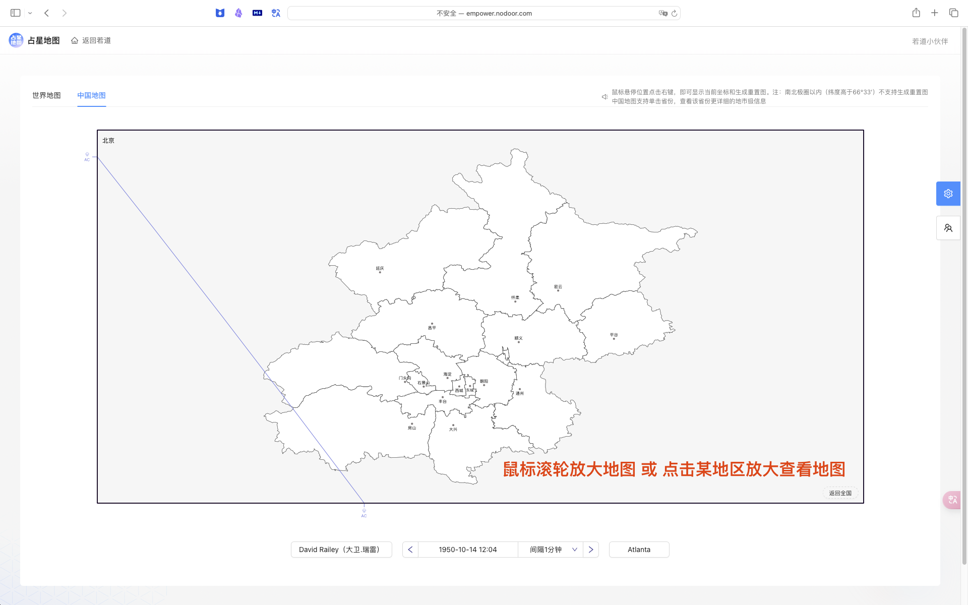
Task: Select the 中国地图 tab
Action: point(91,95)
